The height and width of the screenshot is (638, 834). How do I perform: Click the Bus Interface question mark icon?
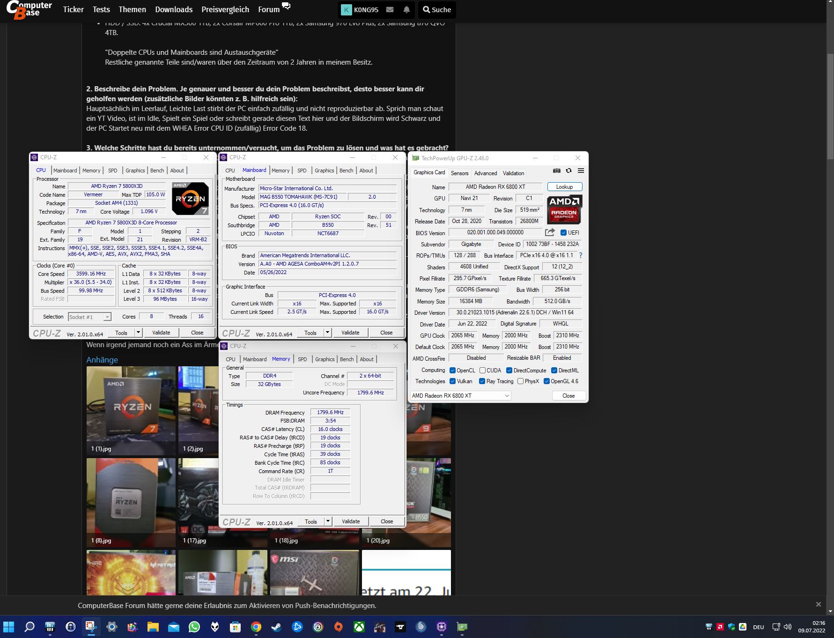tap(581, 255)
